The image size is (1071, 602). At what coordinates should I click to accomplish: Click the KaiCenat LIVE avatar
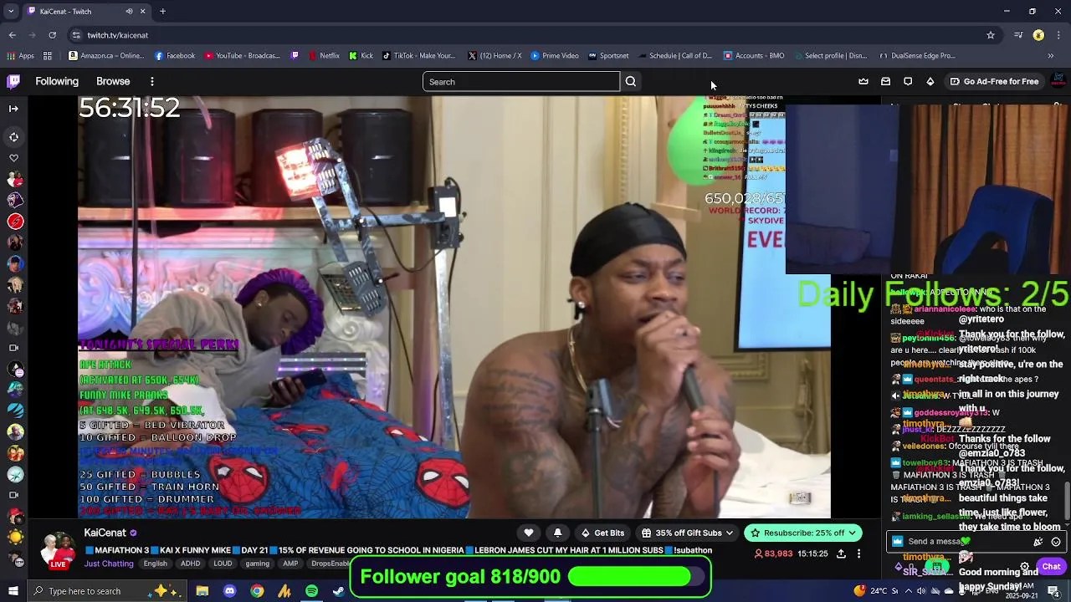[x=58, y=550]
